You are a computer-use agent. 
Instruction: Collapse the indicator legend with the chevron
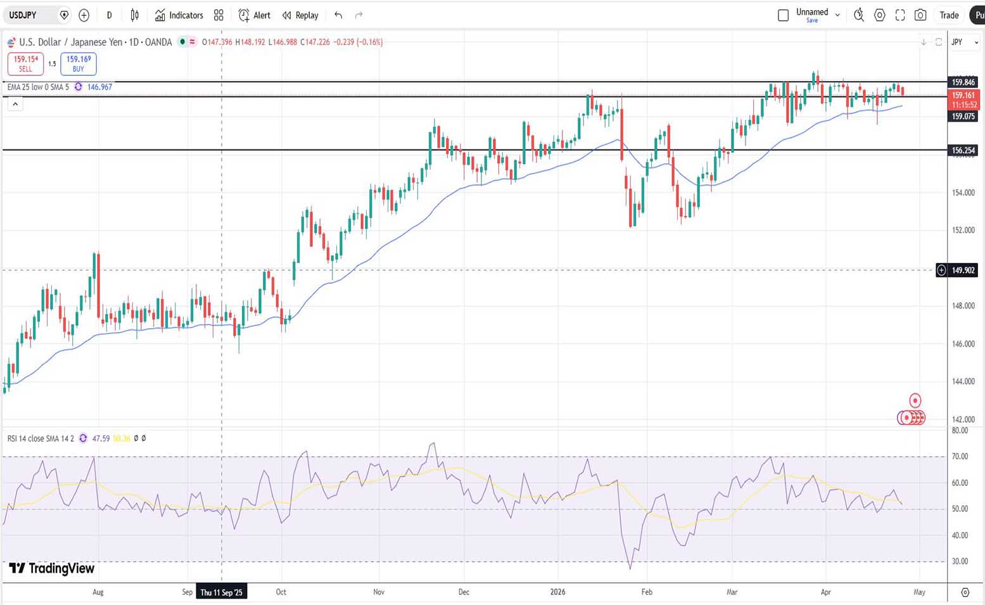coord(15,104)
